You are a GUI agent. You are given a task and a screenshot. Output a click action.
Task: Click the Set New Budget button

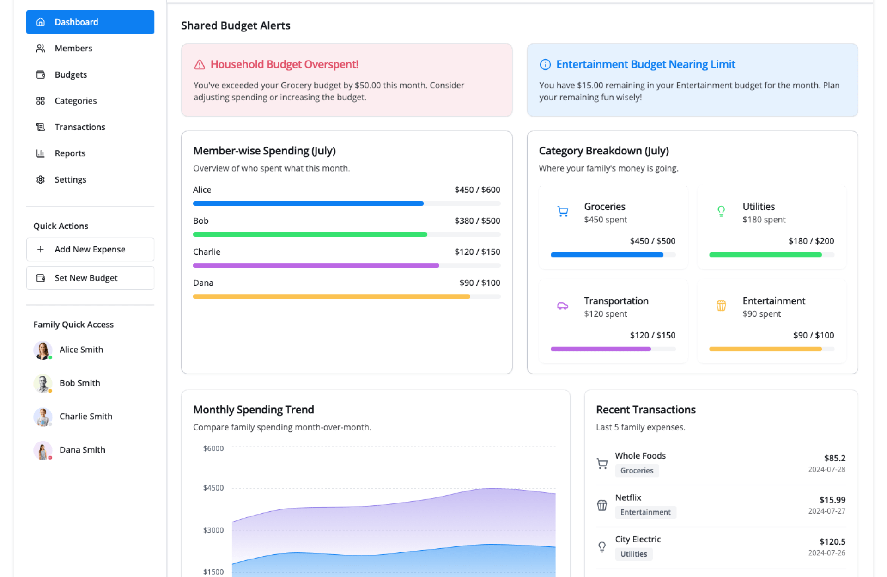(x=90, y=278)
